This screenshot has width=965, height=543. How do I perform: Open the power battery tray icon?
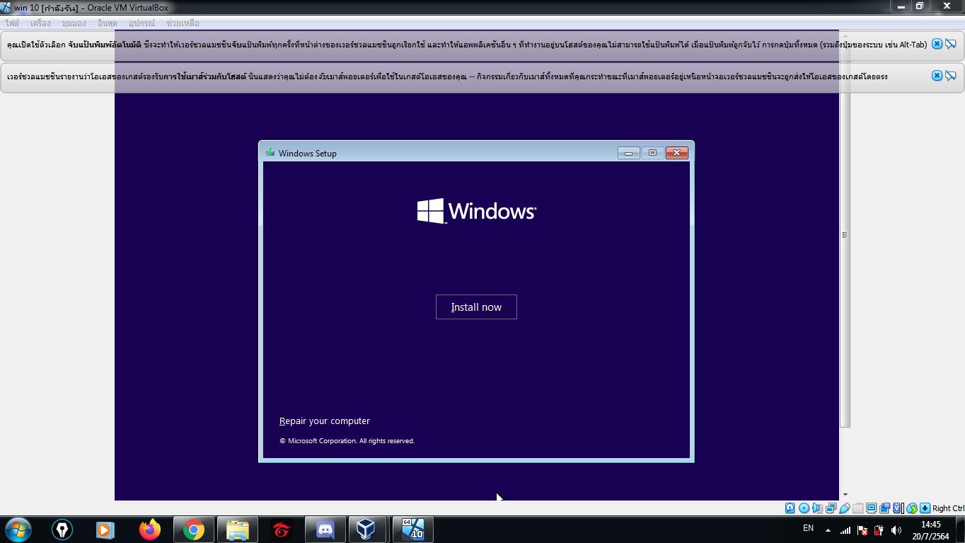pyautogui.click(x=879, y=530)
